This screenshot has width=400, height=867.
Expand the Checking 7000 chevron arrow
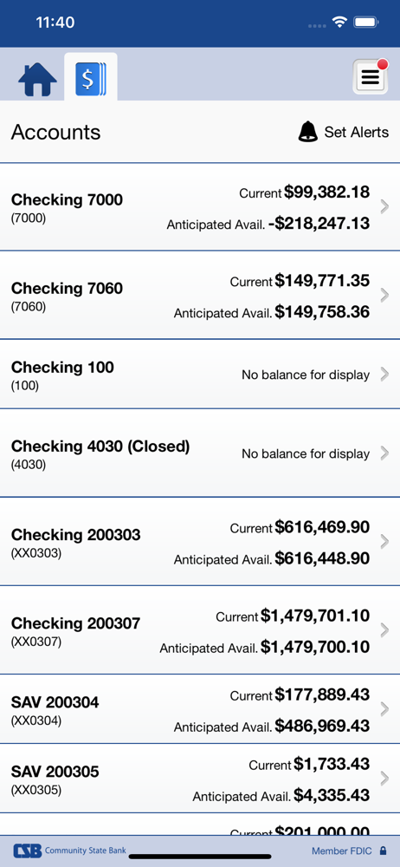click(385, 207)
